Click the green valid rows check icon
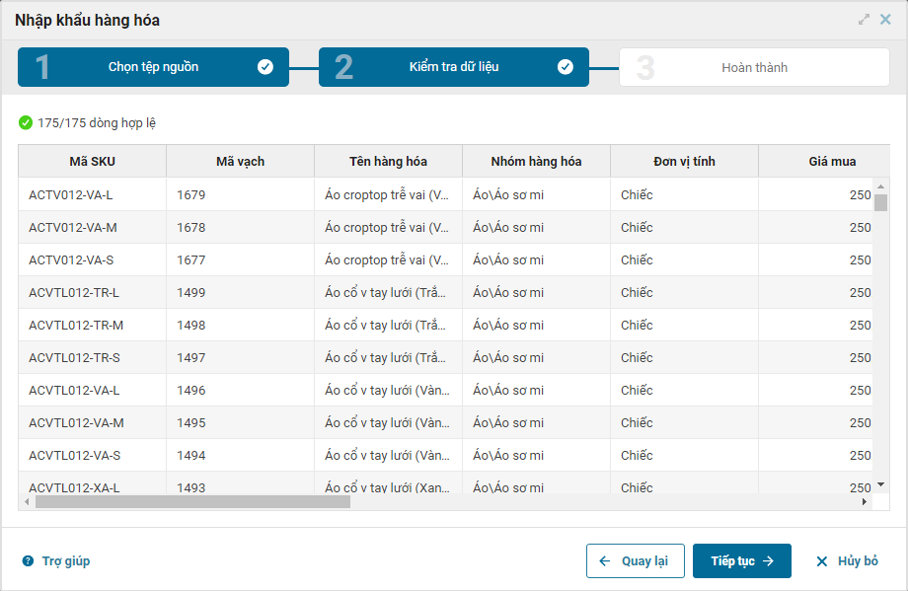This screenshot has height=591, width=908. tap(26, 123)
